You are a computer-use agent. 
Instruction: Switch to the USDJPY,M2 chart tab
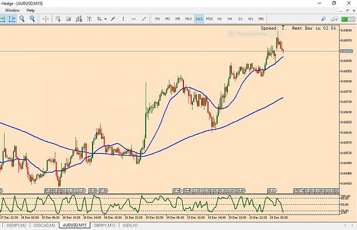coord(16,225)
